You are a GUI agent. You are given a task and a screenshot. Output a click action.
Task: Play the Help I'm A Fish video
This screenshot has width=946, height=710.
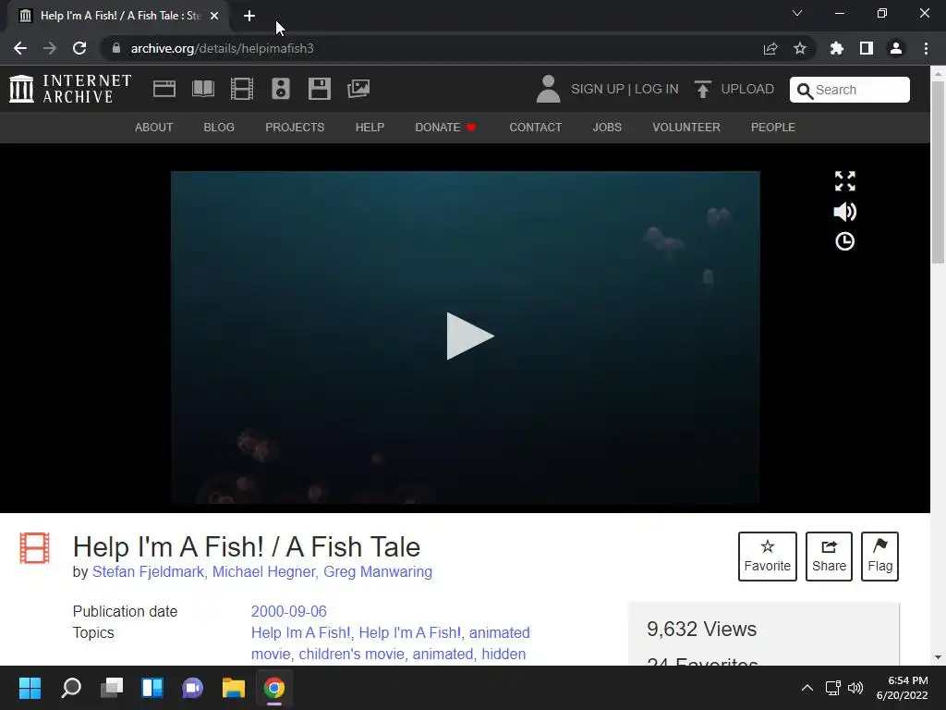click(x=469, y=337)
